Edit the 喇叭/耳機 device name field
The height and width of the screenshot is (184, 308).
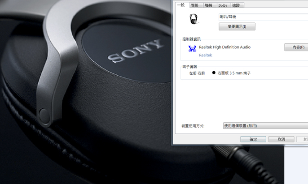pos(263,17)
